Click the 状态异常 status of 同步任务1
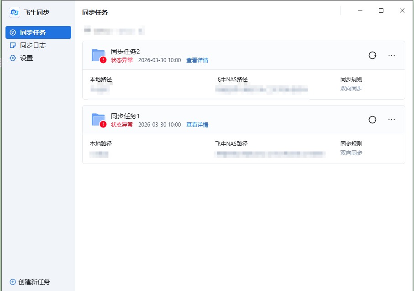This screenshot has height=291, width=414. point(122,125)
